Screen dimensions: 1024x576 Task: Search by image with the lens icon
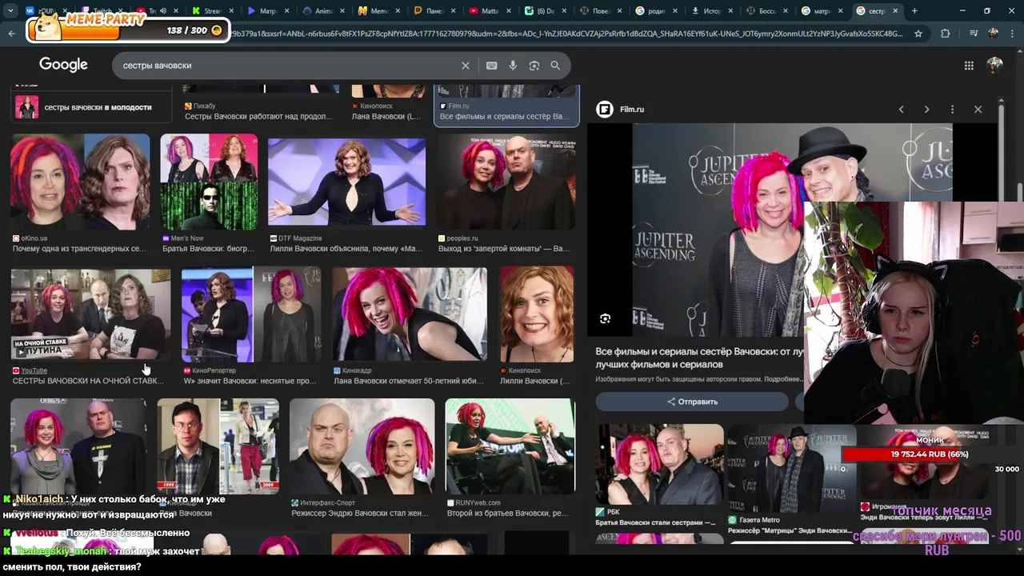(534, 66)
